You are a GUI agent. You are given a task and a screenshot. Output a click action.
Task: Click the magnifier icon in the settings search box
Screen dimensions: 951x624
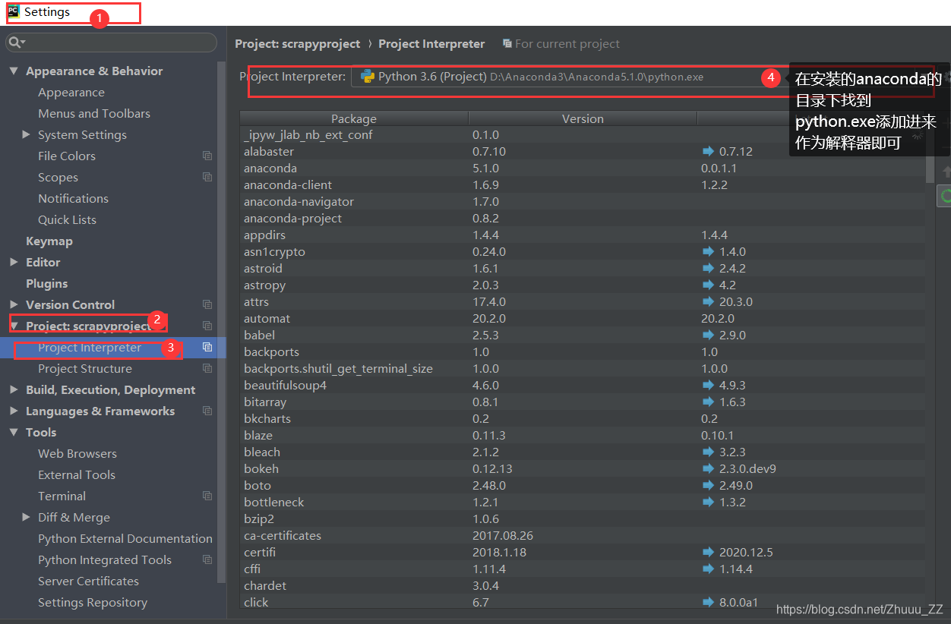pyautogui.click(x=16, y=42)
